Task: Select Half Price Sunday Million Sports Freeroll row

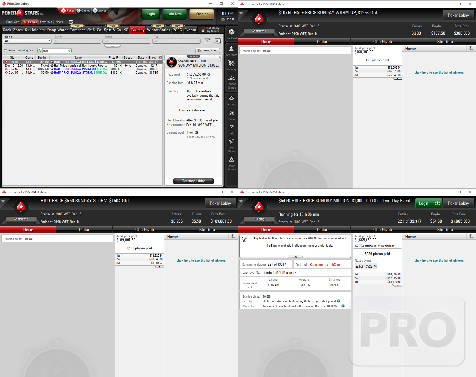Action: (x=82, y=65)
